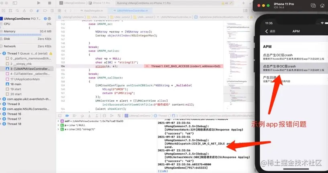
Task: Go back with the editor back chevron
Action: pos(65,11)
